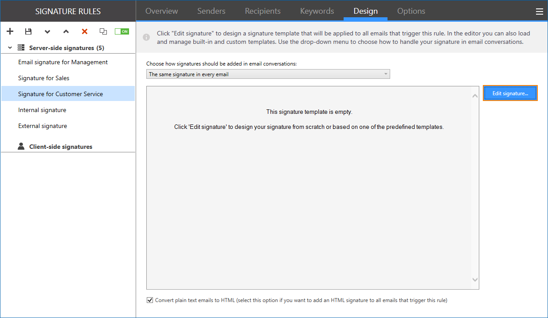Viewport: 548px width, 318px height.
Task: Move the selected rule up
Action: (x=66, y=31)
